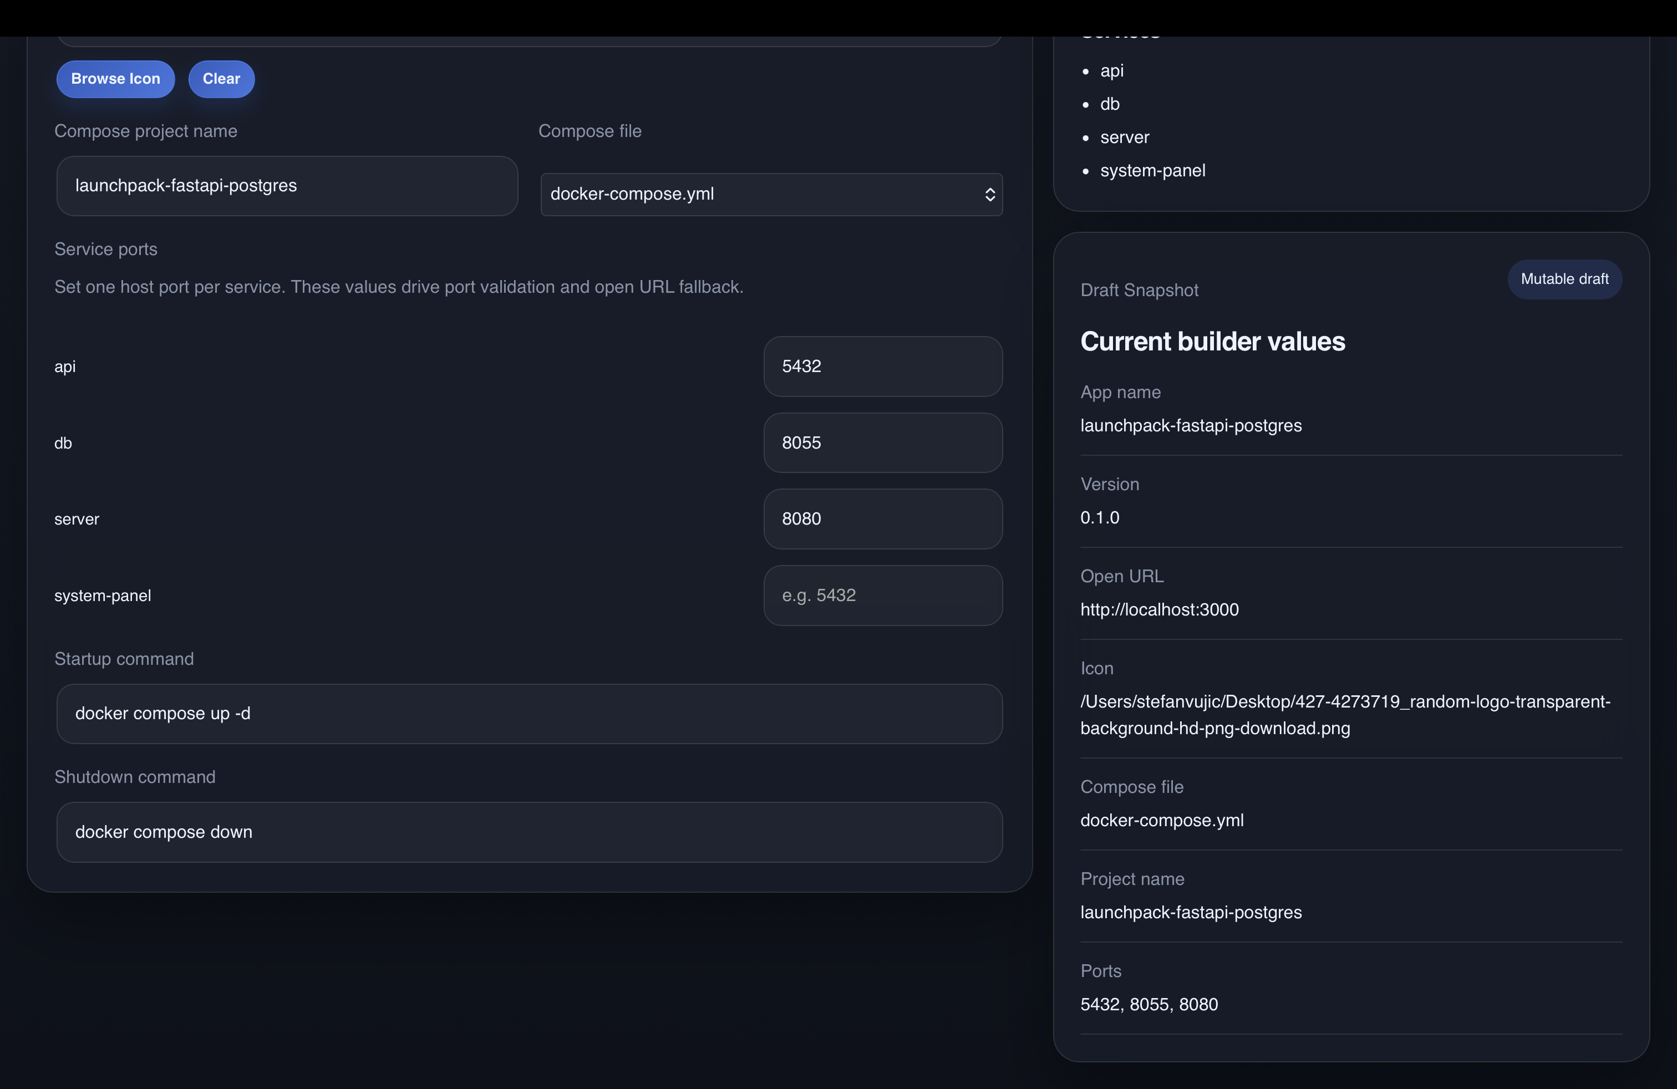Edit the Startup command field
Screen dimensions: 1677x1089
tap(529, 714)
